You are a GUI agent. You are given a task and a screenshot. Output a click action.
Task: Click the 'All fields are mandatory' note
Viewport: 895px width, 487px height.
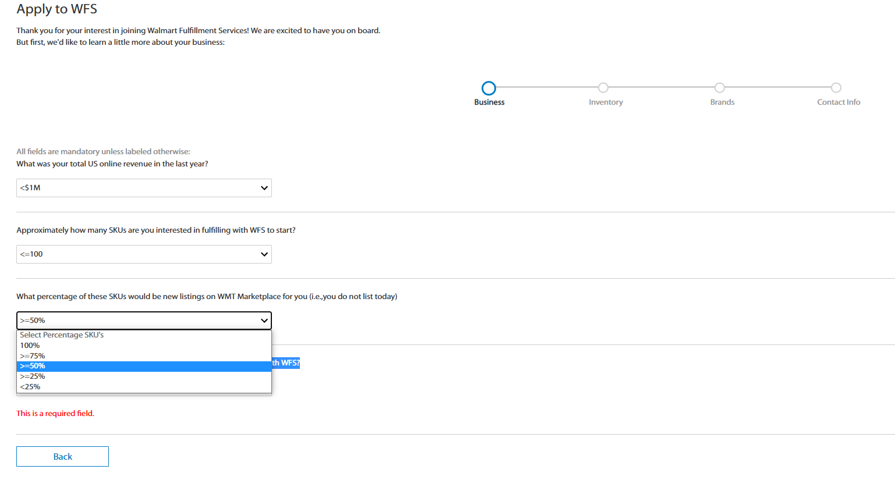(103, 152)
